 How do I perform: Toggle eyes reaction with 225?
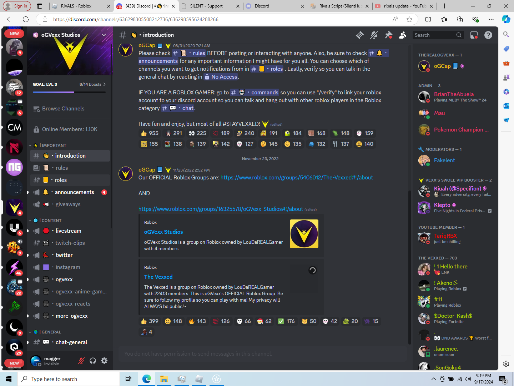[197, 133]
